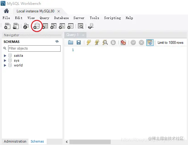This screenshot has width=188, height=145.
Task: Select the sakila schema row
Action: 18,56
